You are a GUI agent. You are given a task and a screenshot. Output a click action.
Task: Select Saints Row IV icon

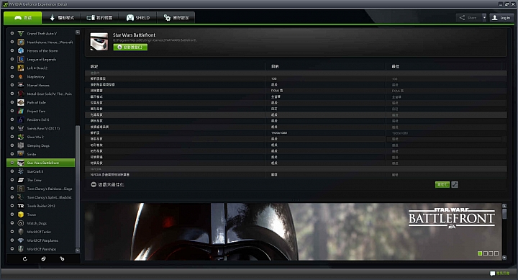pos(21,128)
